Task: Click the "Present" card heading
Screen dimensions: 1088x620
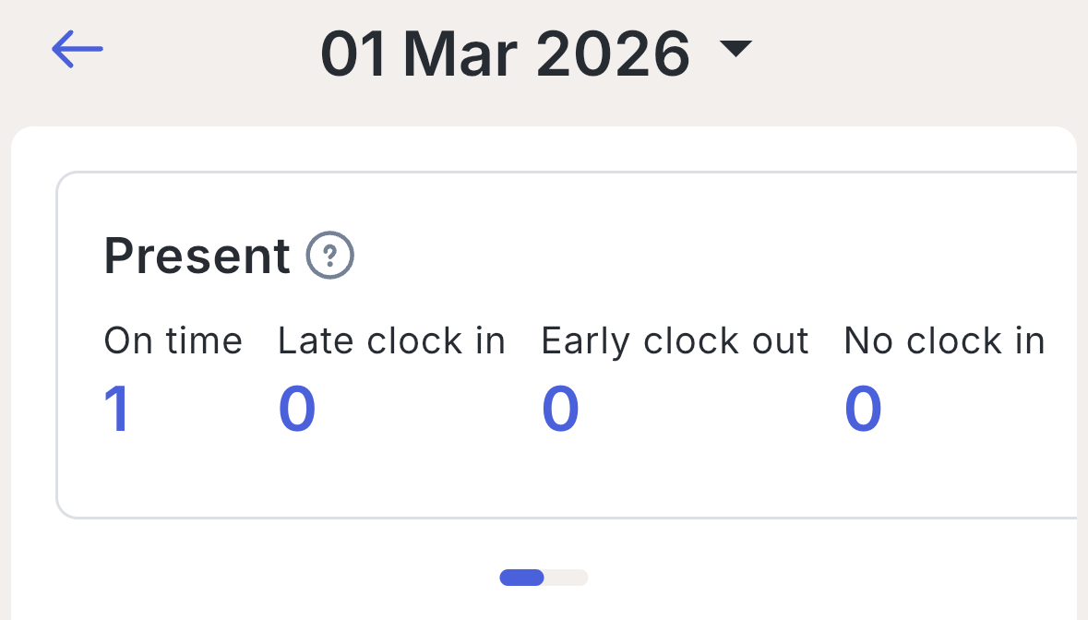Action: (x=197, y=256)
